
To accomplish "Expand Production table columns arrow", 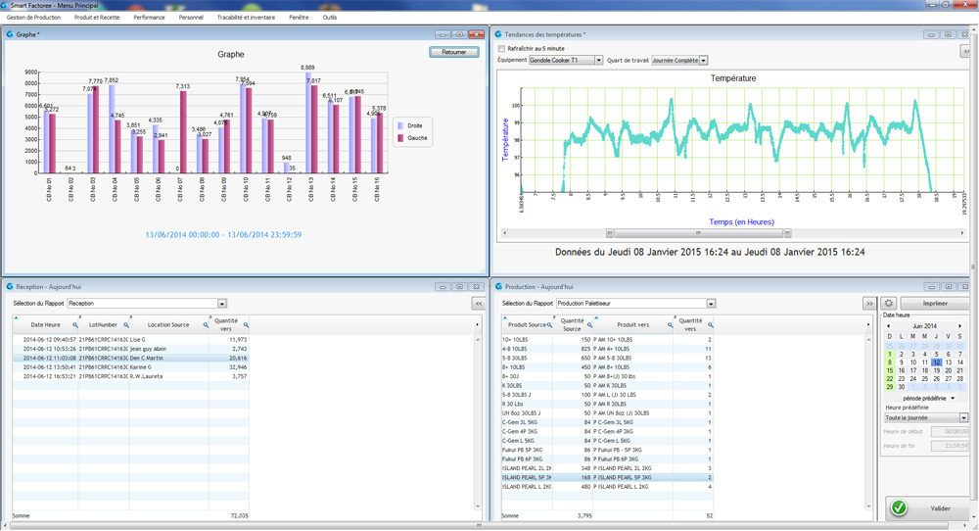I will pos(867,324).
